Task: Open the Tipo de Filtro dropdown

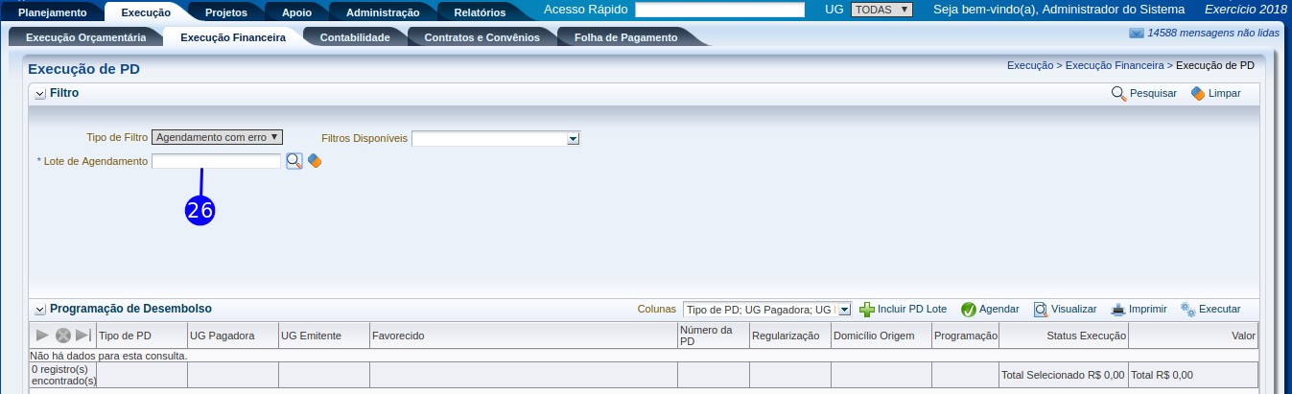Action: coord(217,138)
